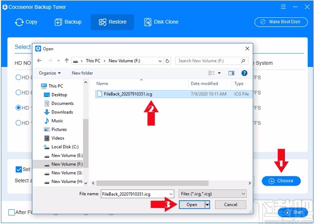Open the Files (*.icg,*.icg) type dropdown
Image resolution: width=314 pixels, height=224 pixels.
212,194
